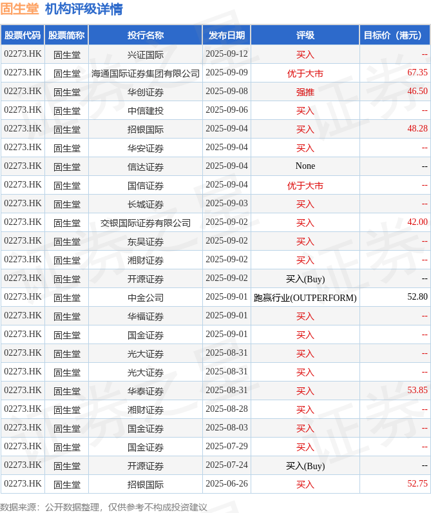Click 买入 rating in 兴证国际 row
Viewport: 431px width, 513px height.
pos(305,55)
